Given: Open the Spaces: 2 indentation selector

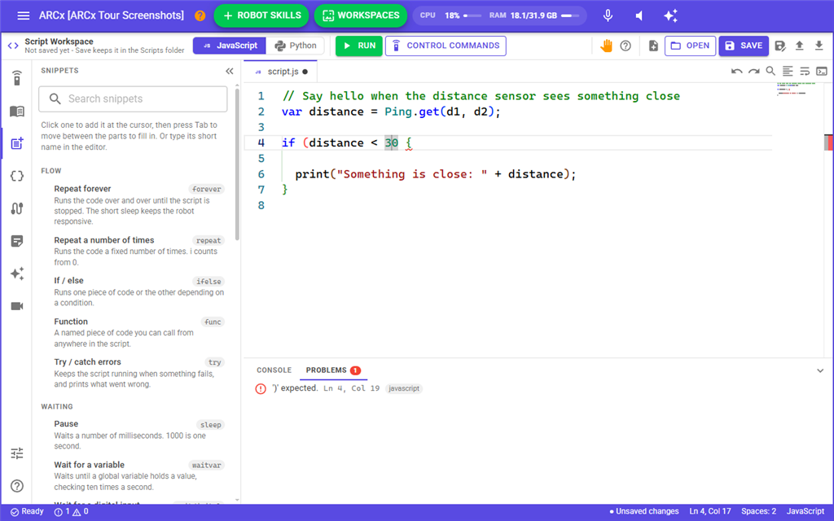Looking at the screenshot, I should click(x=758, y=511).
